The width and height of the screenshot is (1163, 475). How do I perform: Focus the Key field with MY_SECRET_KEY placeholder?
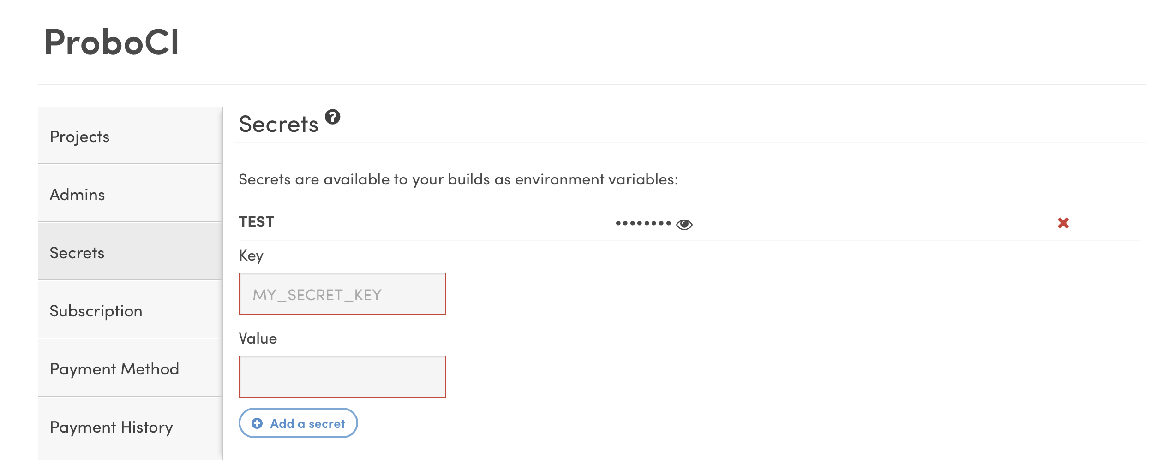342,294
